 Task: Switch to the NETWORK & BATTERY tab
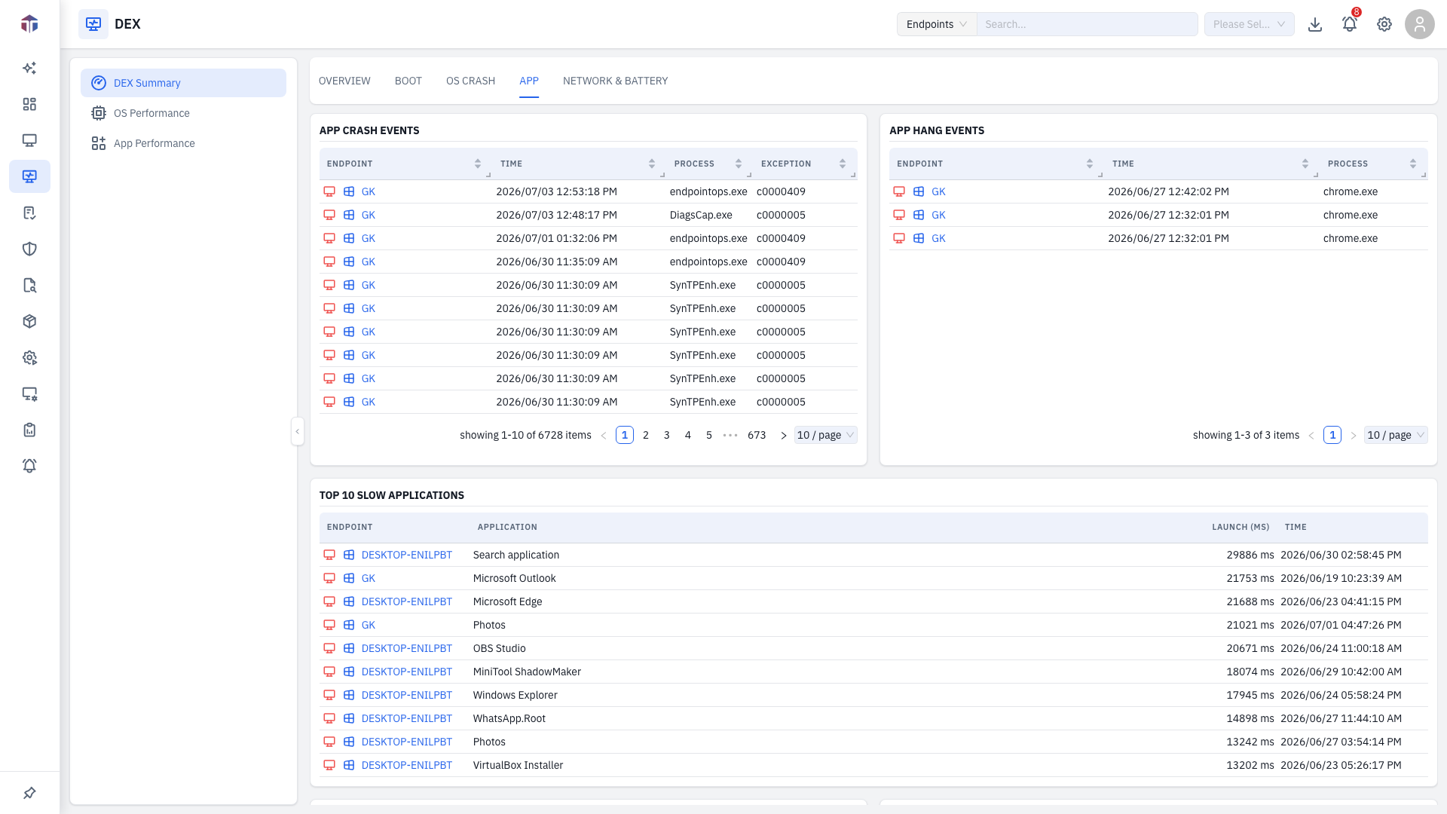[x=615, y=81]
